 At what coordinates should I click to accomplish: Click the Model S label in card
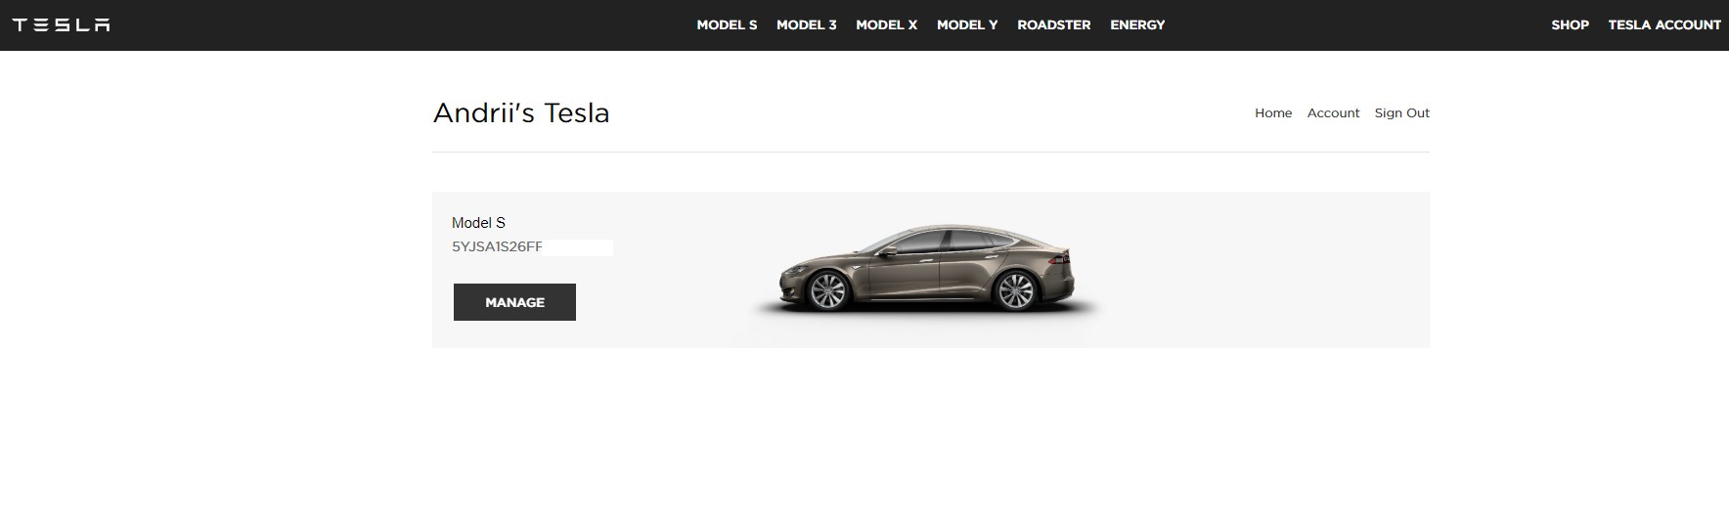(478, 223)
